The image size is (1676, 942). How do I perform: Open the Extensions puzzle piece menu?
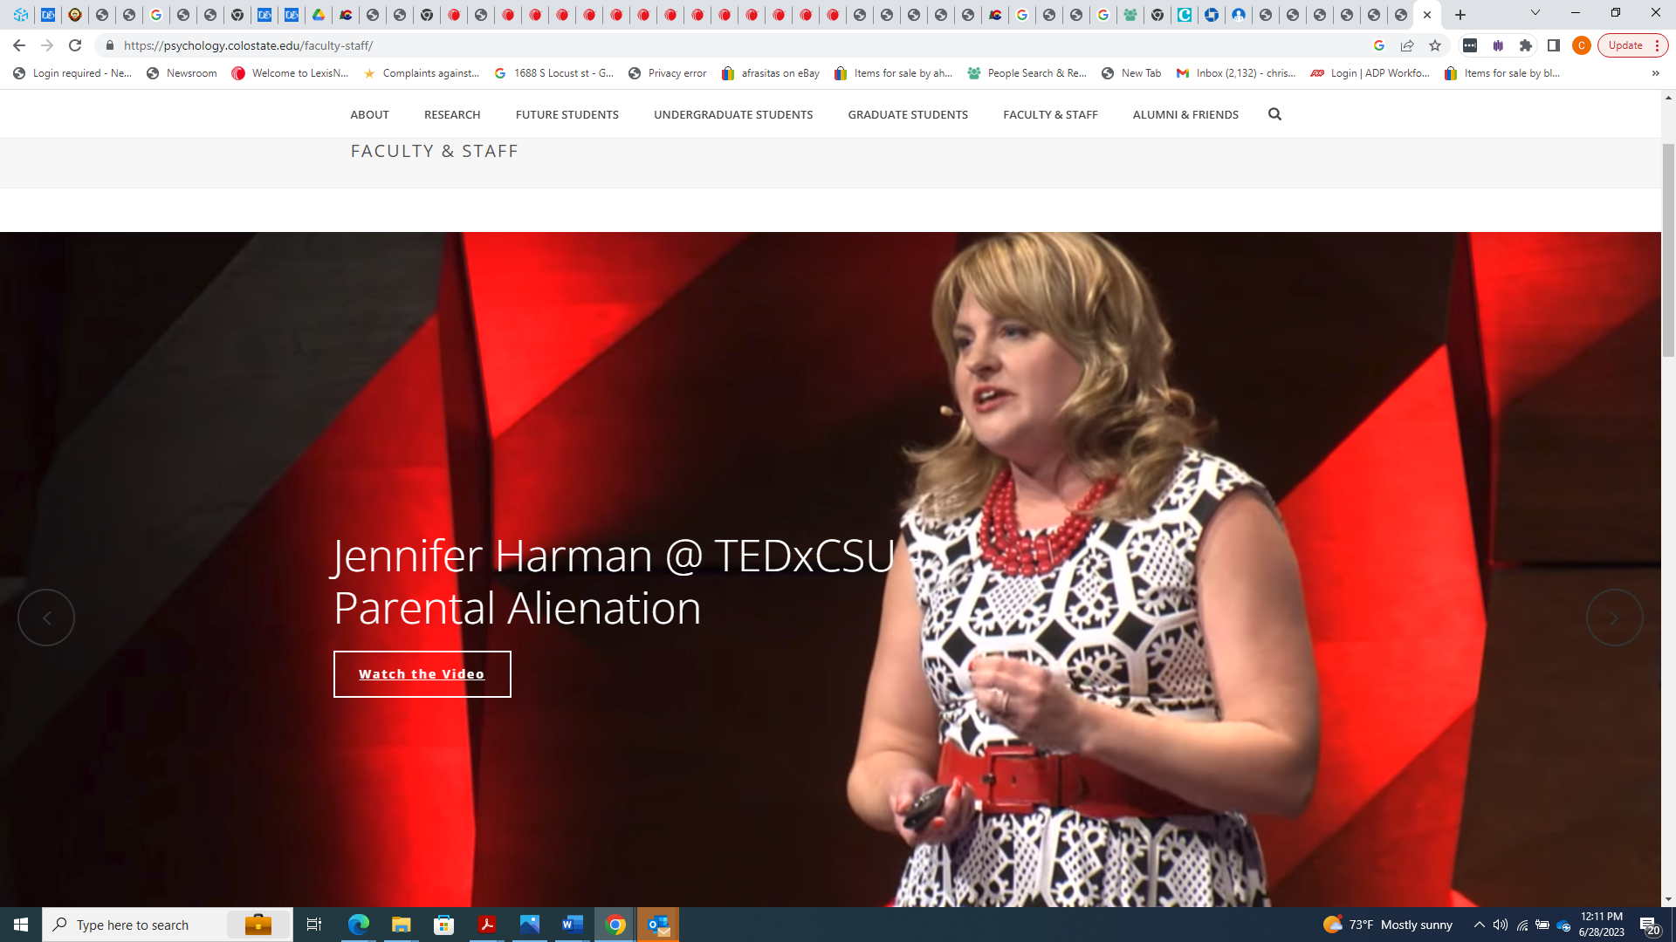(1526, 45)
